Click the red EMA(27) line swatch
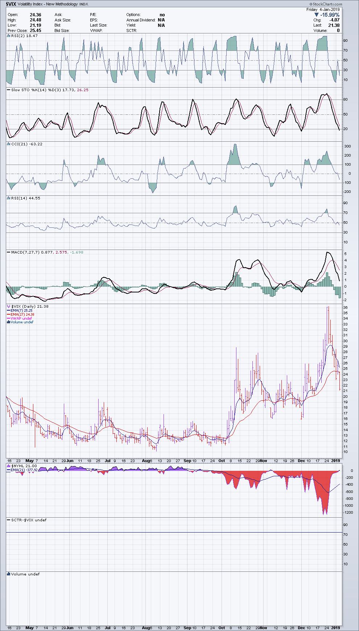Image resolution: width=359 pixels, height=631 pixels. pyautogui.click(x=9, y=315)
